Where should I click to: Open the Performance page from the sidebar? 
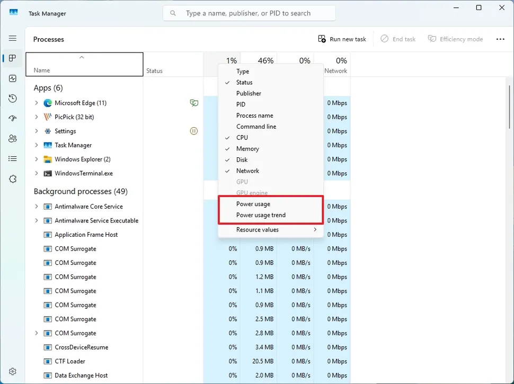click(x=13, y=78)
